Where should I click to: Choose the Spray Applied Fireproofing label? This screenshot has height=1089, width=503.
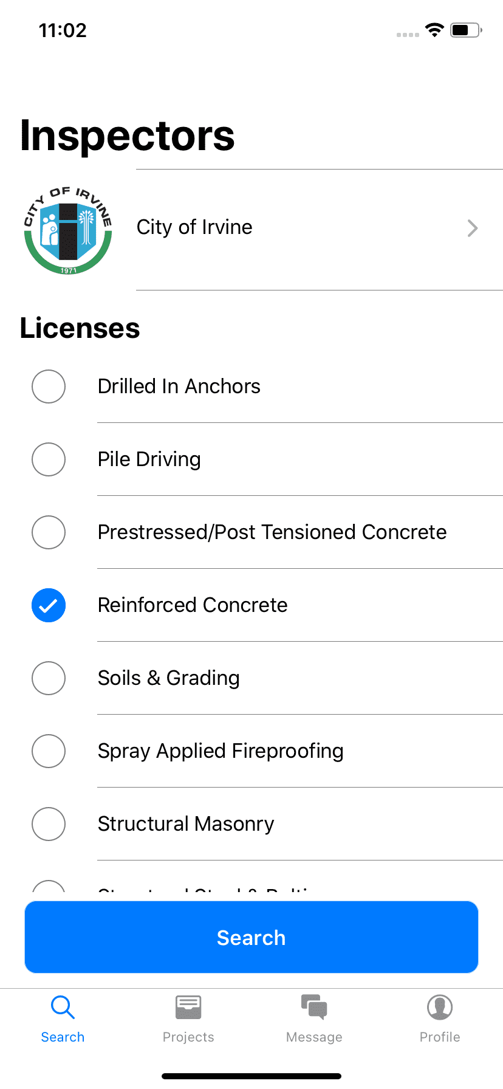pyautogui.click(x=221, y=751)
